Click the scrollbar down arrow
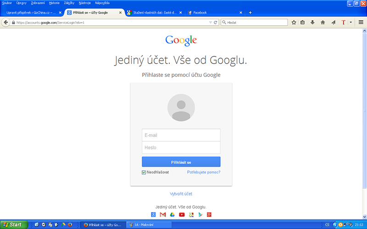The image size is (367, 229). click(x=364, y=217)
